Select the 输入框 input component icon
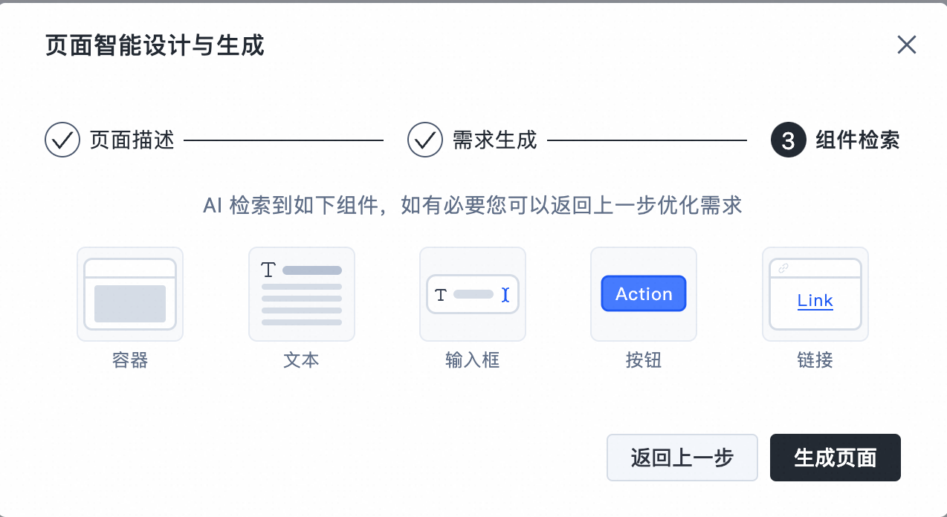Viewport: 947px width, 517px height. point(473,294)
